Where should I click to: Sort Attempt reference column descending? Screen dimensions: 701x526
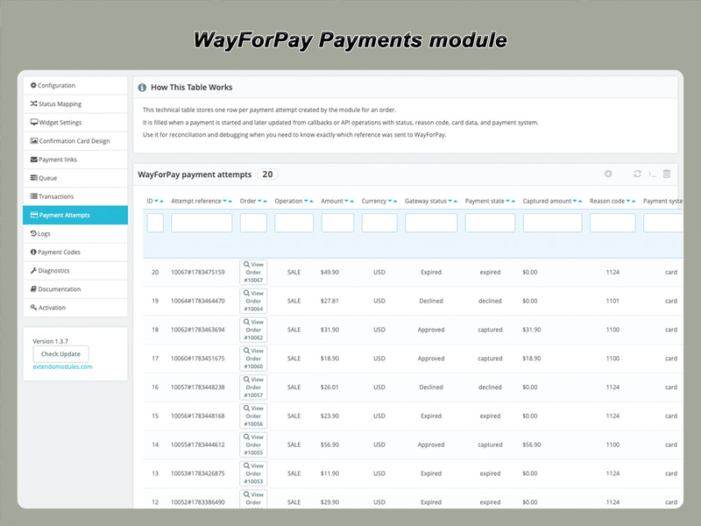[x=225, y=202]
